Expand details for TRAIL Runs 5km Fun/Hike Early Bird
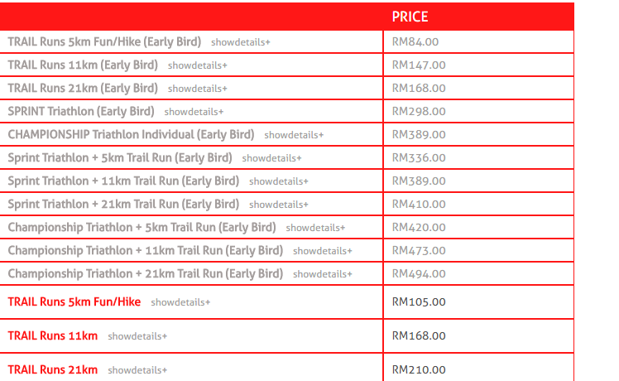This screenshot has height=381, width=619. (x=241, y=42)
